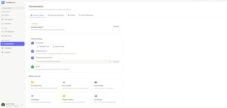
Task: Open AI Models in the sidebar
Action: 12,48
